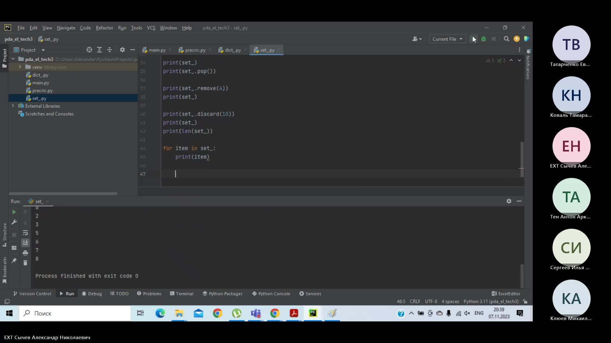Open the user account icon in toolbar

coord(417,39)
